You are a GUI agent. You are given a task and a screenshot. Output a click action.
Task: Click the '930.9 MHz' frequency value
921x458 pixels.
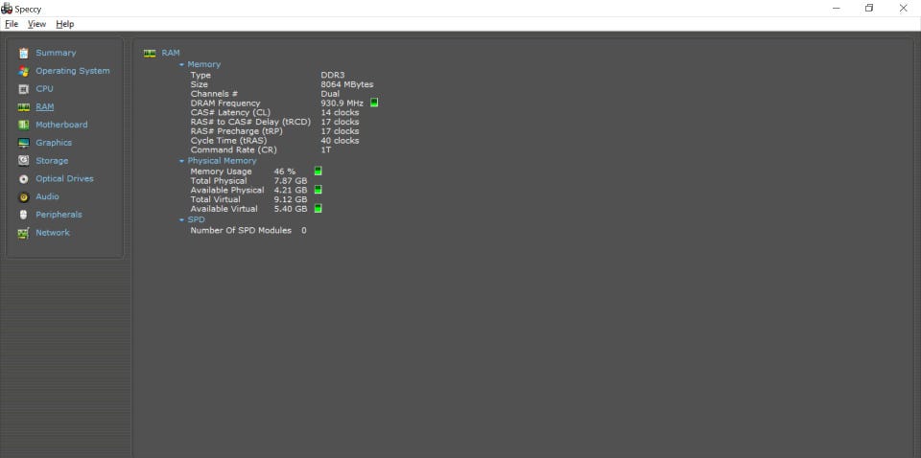pyautogui.click(x=342, y=103)
